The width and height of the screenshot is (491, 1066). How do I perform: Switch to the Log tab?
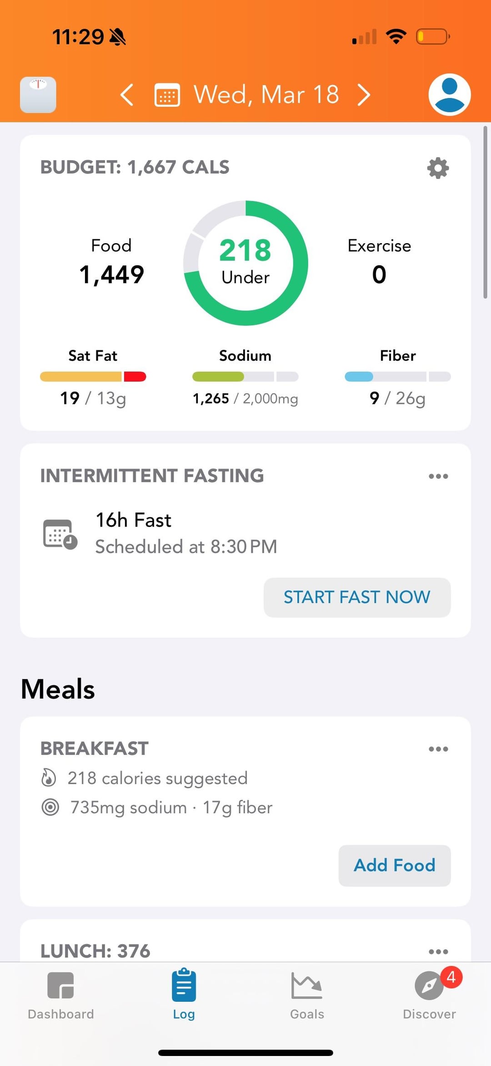click(184, 993)
